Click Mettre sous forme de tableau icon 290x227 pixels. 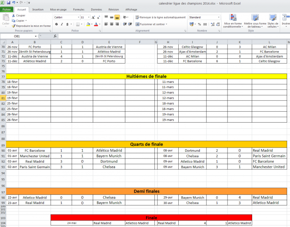pyautogui.click(x=255, y=17)
